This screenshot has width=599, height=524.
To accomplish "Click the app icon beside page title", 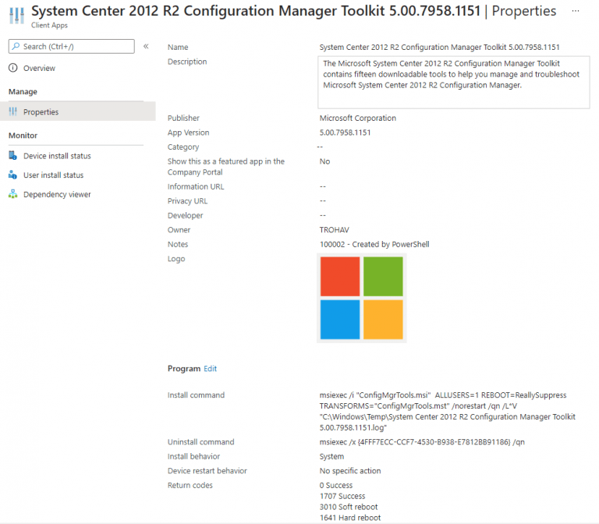I will [x=16, y=16].
